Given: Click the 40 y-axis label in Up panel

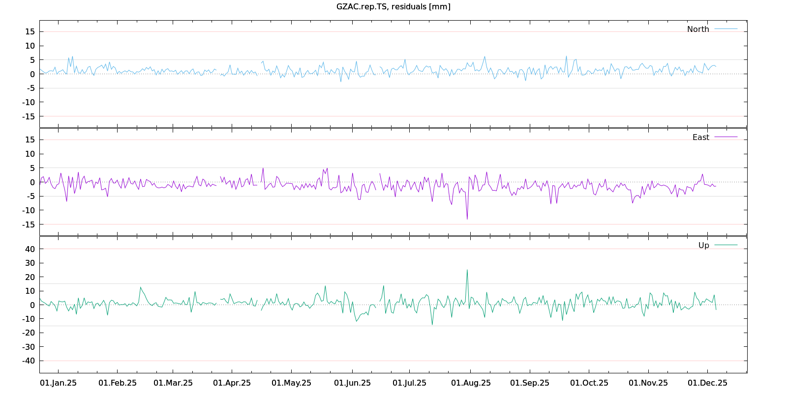Looking at the screenshot, I should [30, 249].
